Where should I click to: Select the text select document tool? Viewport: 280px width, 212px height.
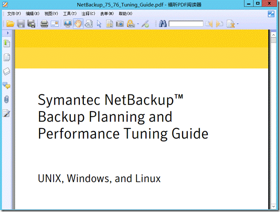tap(109, 23)
